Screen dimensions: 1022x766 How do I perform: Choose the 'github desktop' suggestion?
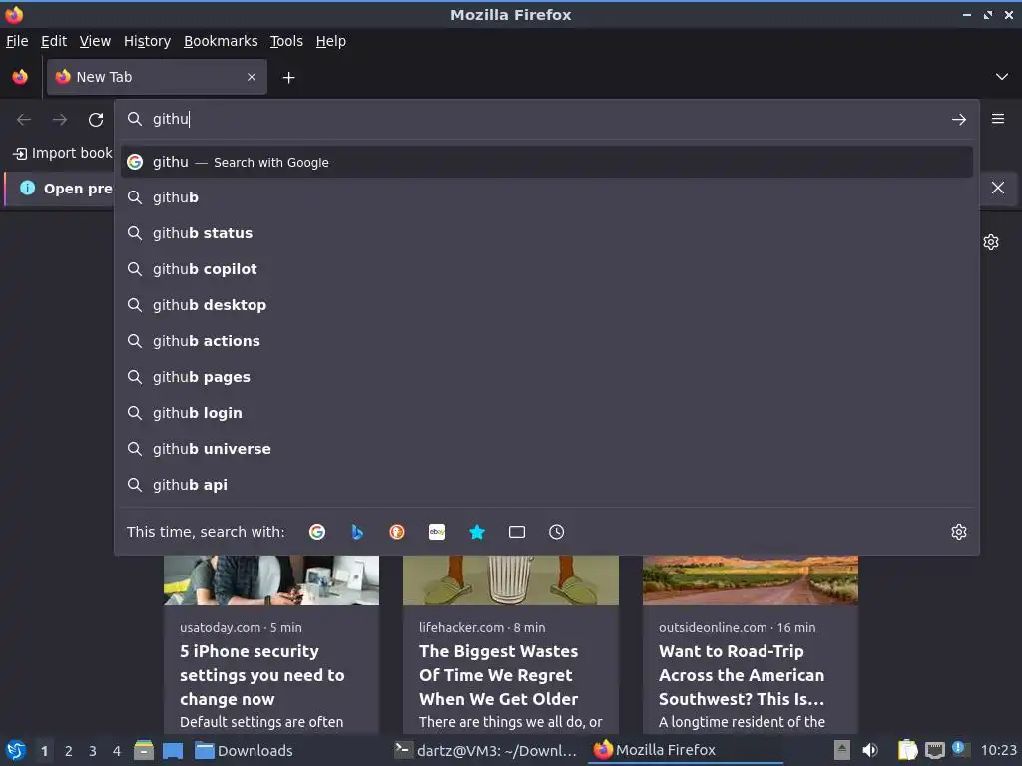pos(546,305)
